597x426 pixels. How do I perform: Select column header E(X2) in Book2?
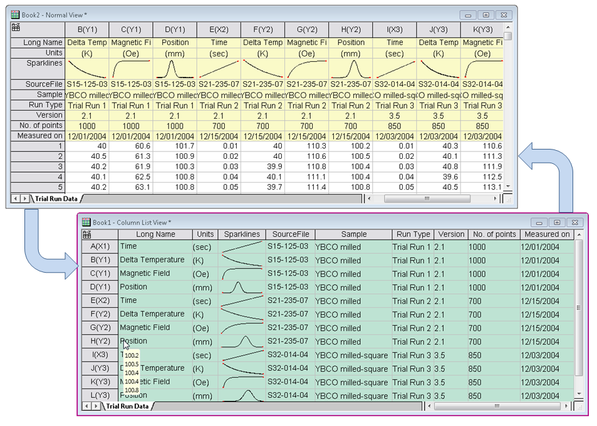[x=218, y=29]
